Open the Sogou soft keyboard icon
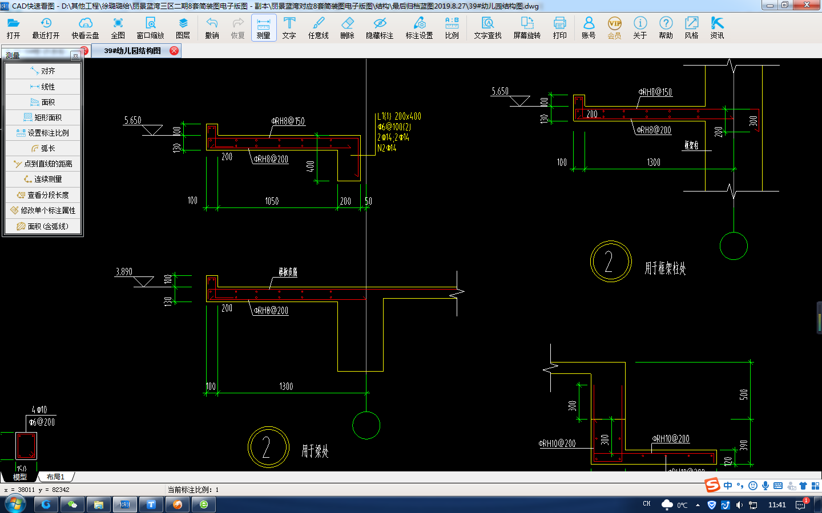Screen dimensions: 822x513 (778, 486)
